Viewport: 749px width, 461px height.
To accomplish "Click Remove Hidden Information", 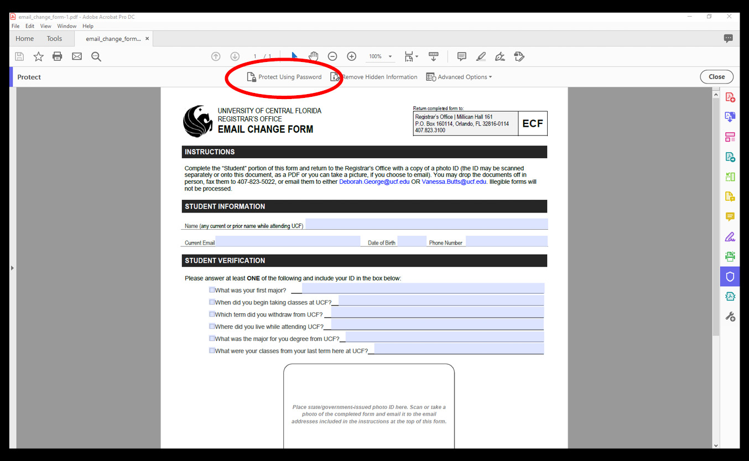I will (373, 77).
